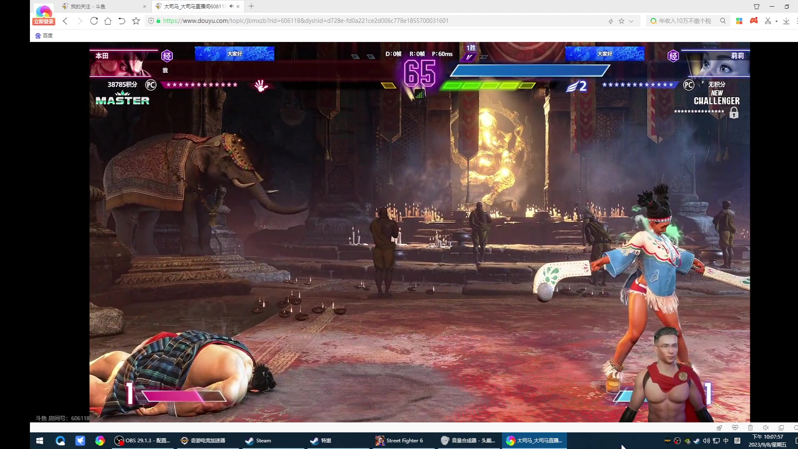
Task: Click the heartbeat health-check status icon
Action: (x=735, y=428)
